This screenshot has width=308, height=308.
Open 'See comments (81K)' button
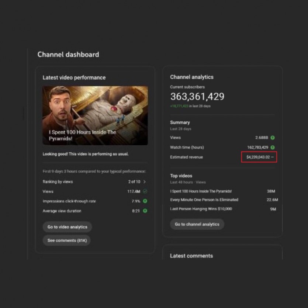67,240
